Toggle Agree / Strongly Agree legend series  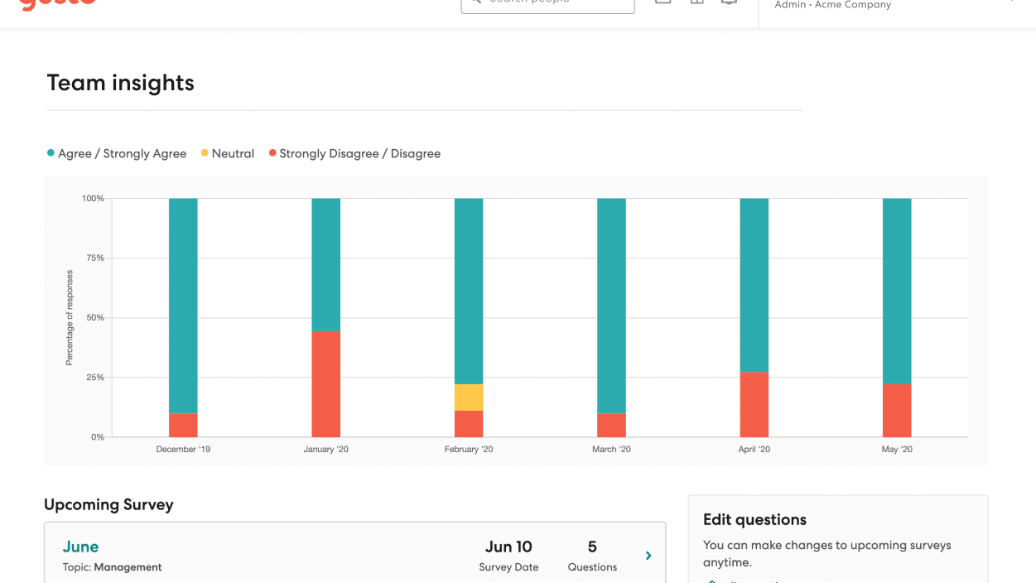coord(117,153)
